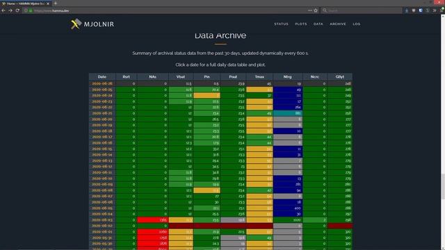Click the Pin column header
445x250 pixels.
pyautogui.click(x=207, y=77)
